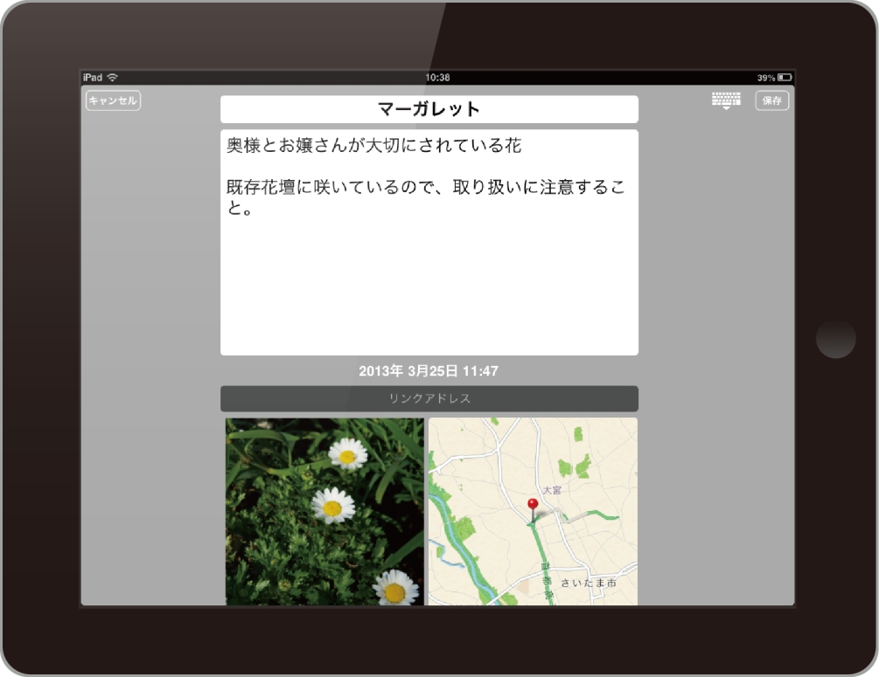
Task: Place cursor in the 奥様とお嬢さん text line
Action: click(373, 146)
